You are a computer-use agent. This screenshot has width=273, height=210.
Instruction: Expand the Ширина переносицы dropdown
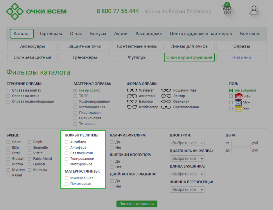[x=187, y=190]
